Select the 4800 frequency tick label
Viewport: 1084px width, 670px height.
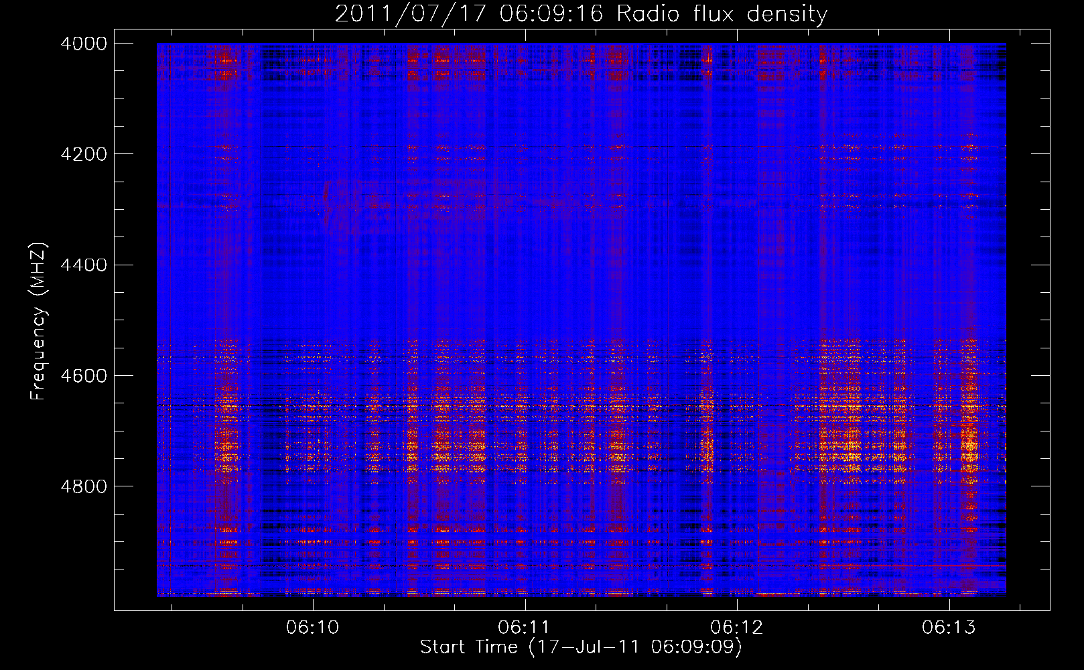pyautogui.click(x=83, y=486)
